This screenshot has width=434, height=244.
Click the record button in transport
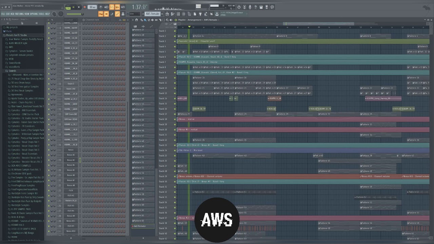coord(85,7)
